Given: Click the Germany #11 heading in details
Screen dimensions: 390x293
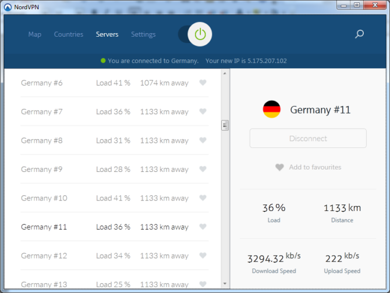Looking at the screenshot, I should 320,110.
